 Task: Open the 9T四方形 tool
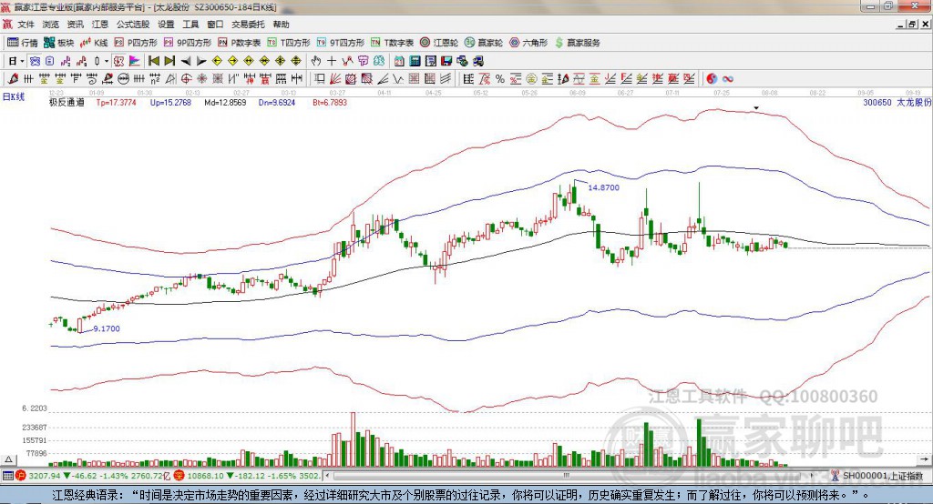pyautogui.click(x=341, y=43)
